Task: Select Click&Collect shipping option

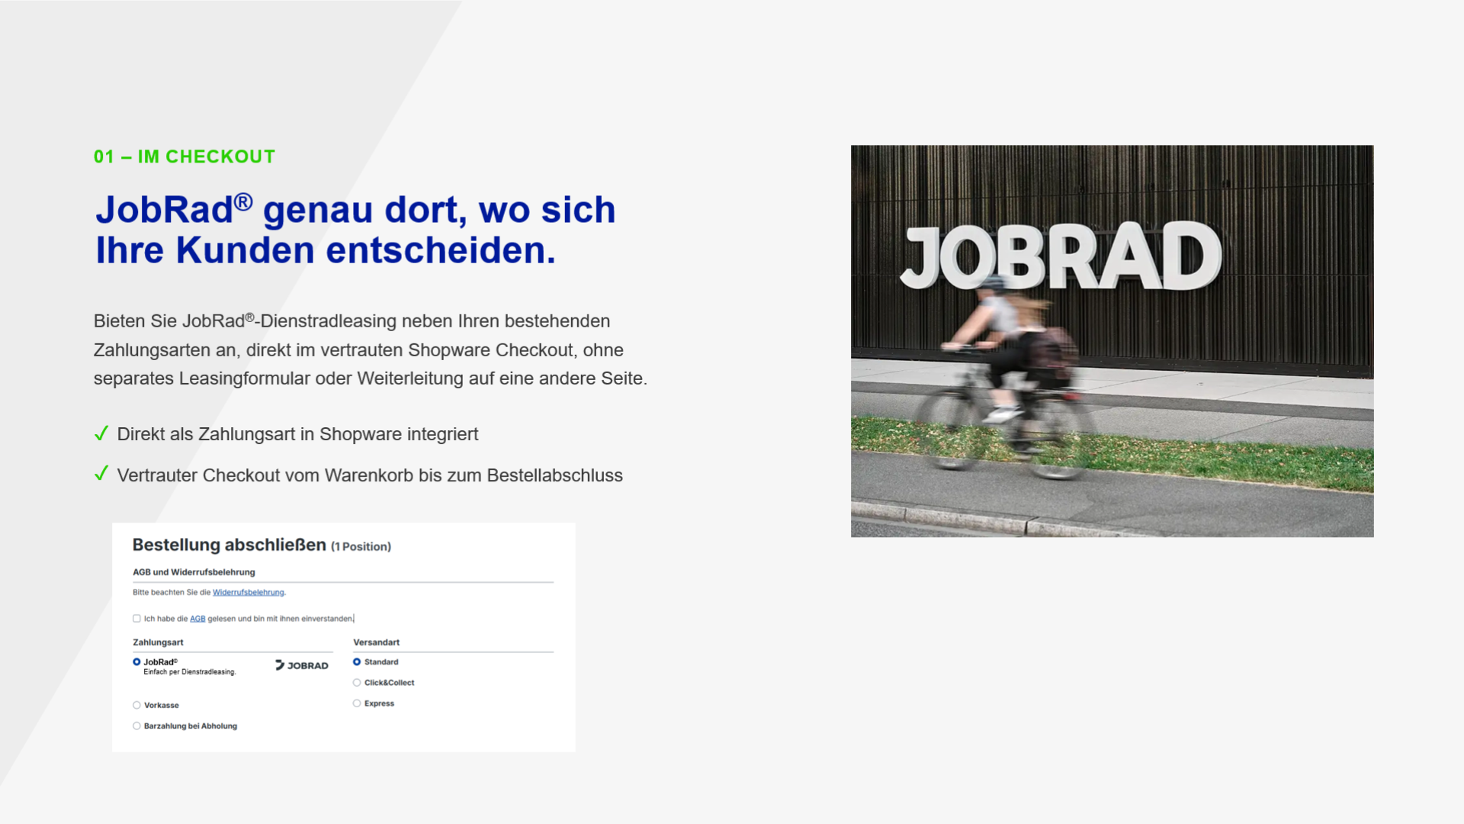Action: coord(357,683)
